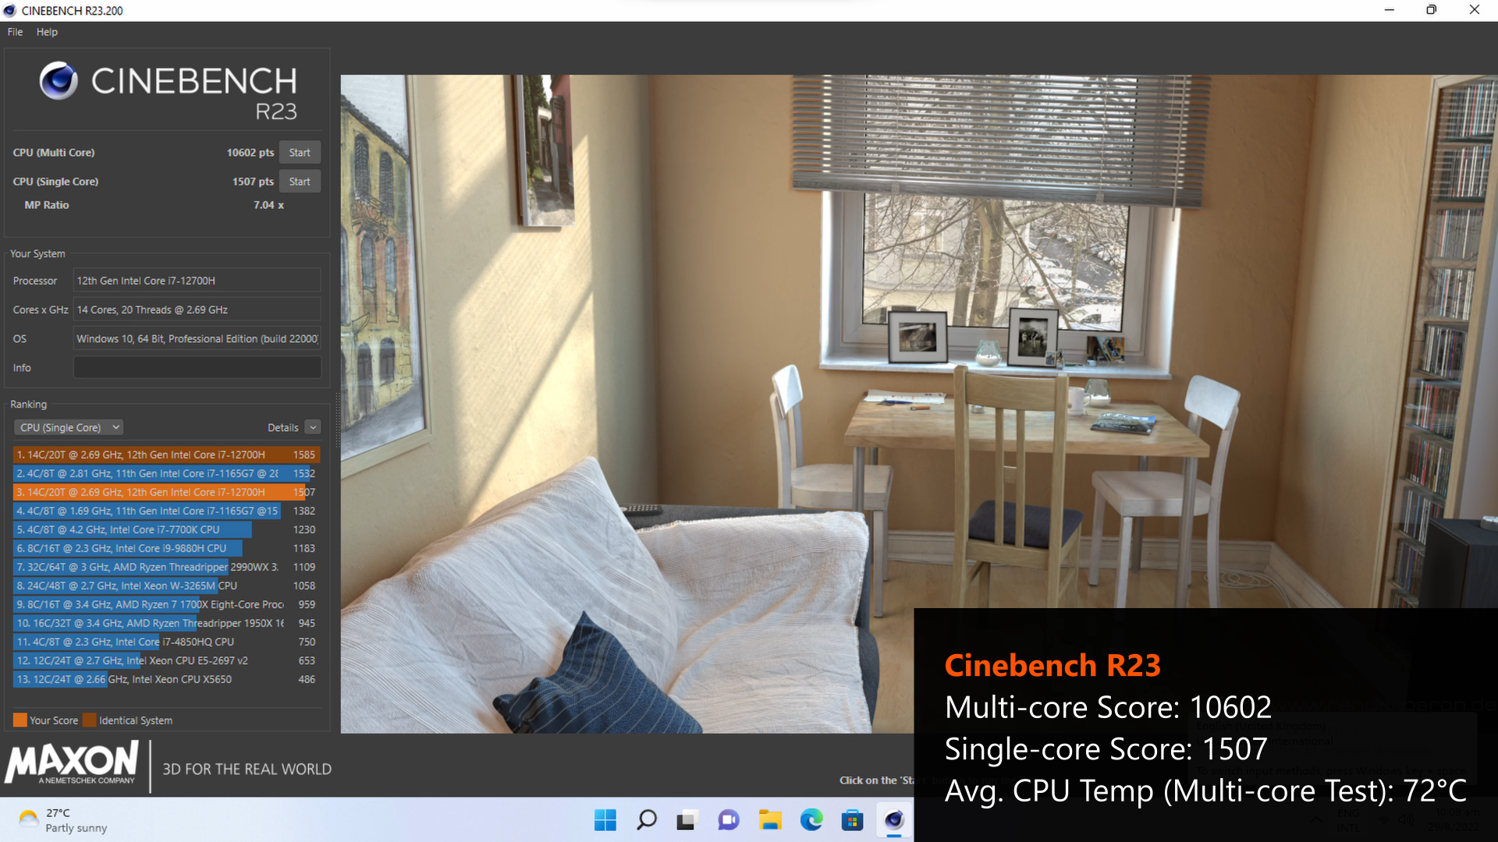Select ranking entry 4 Core i7-1165G7 1.69 GHz
The width and height of the screenshot is (1498, 842).
point(166,511)
